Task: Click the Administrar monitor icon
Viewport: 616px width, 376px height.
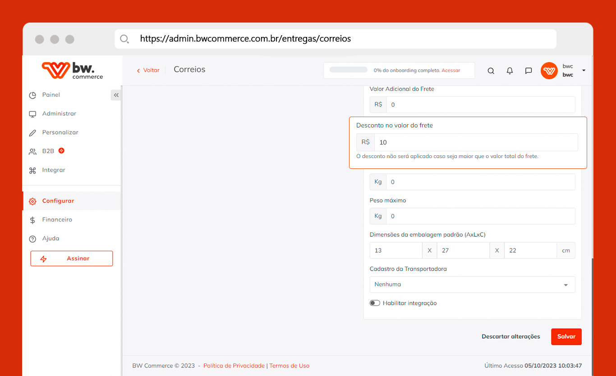Action: pyautogui.click(x=32, y=114)
